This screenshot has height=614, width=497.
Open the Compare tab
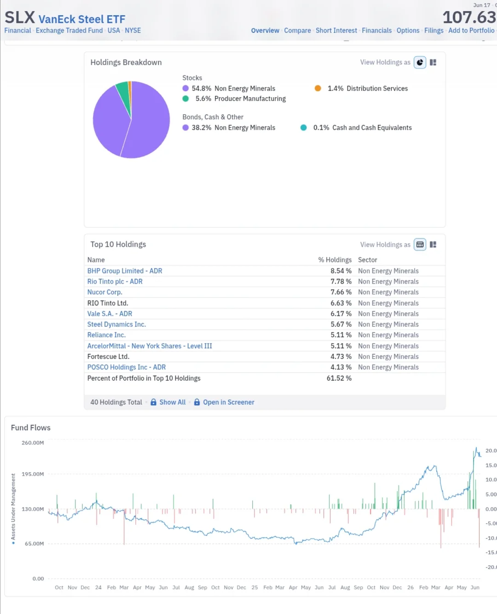(297, 30)
